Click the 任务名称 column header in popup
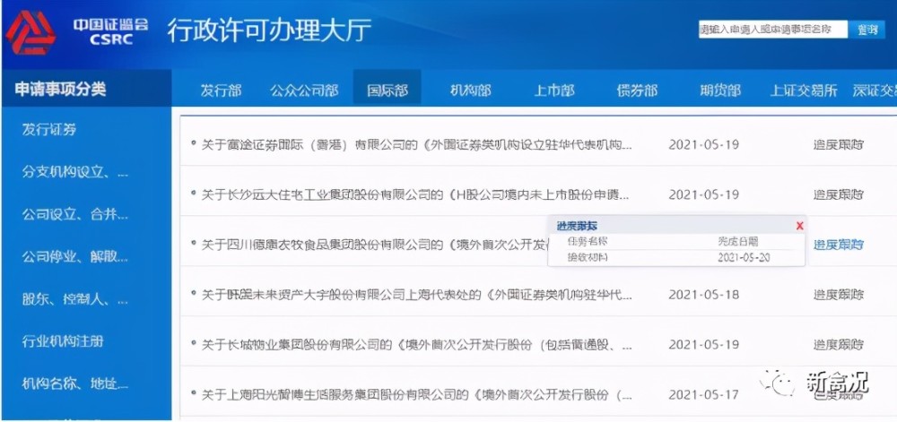Viewport: 897px width, 422px height. coord(587,242)
